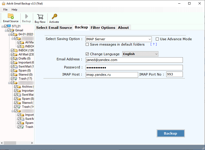Click the Trash (14 recycle bin icon
Image resolution: width=205 pixels, height=150 pixels.
(x=19, y=107)
